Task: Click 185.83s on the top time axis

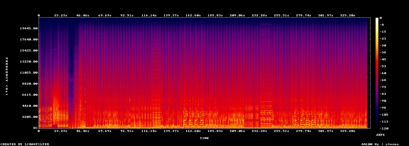Action: point(215,15)
